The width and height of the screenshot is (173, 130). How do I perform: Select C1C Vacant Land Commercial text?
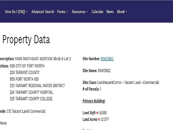26,111
